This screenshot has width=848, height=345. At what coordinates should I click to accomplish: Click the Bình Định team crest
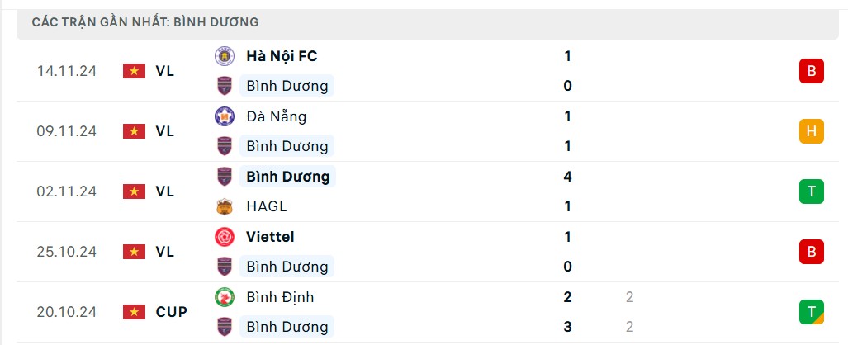coord(224,297)
